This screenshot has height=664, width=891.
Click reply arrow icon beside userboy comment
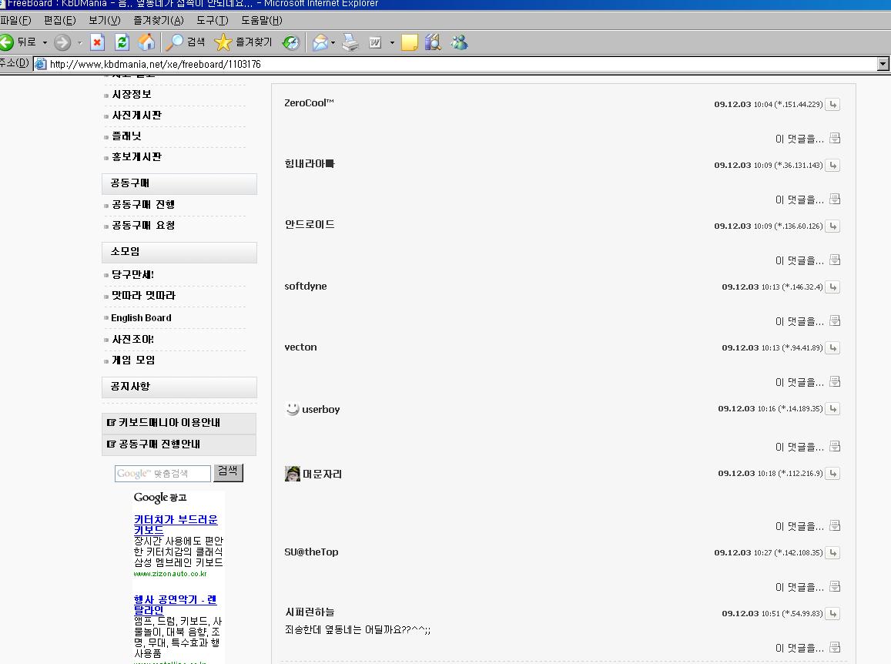click(832, 409)
